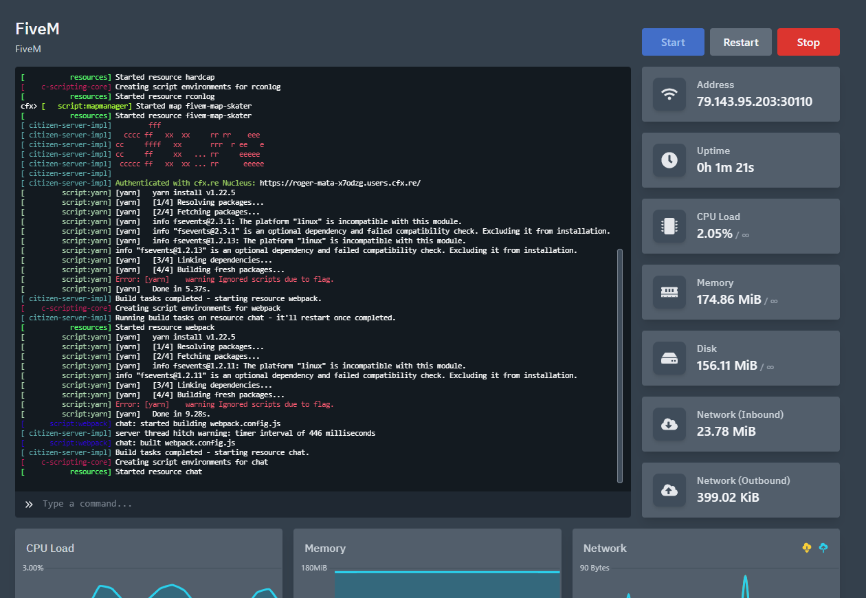866x598 pixels.
Task: Click the CPU Load chart title
Action: point(50,548)
